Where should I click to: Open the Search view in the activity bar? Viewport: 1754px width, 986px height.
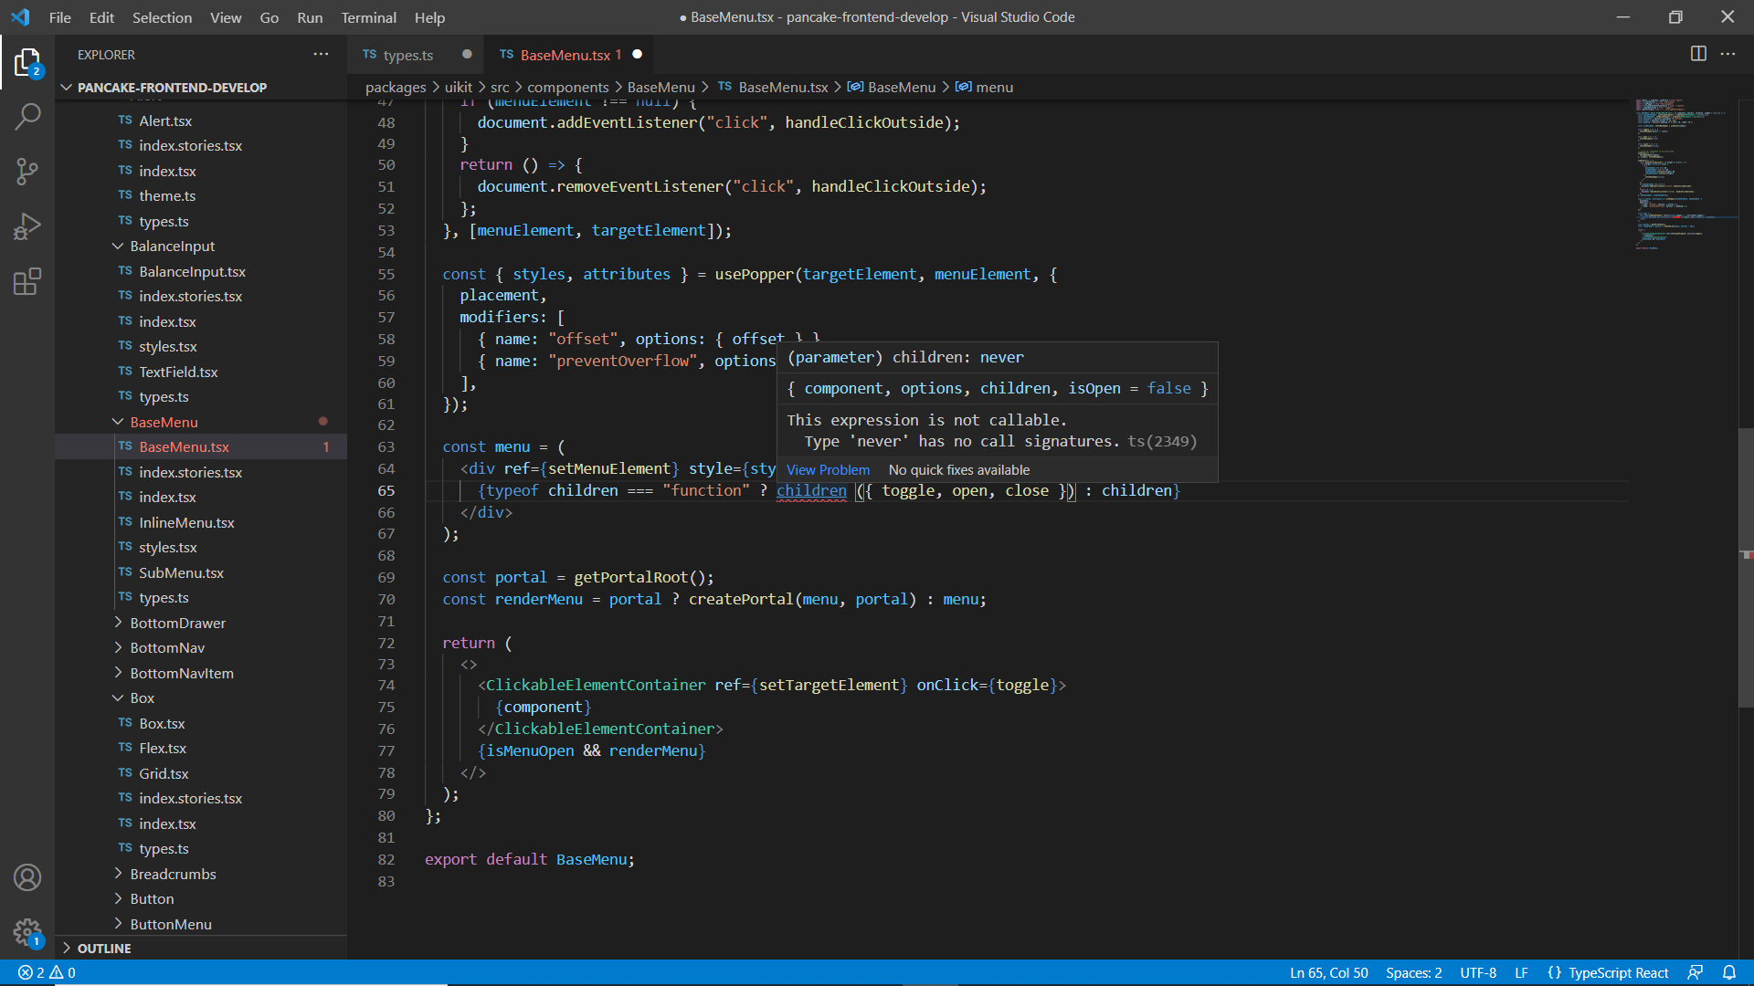point(27,117)
